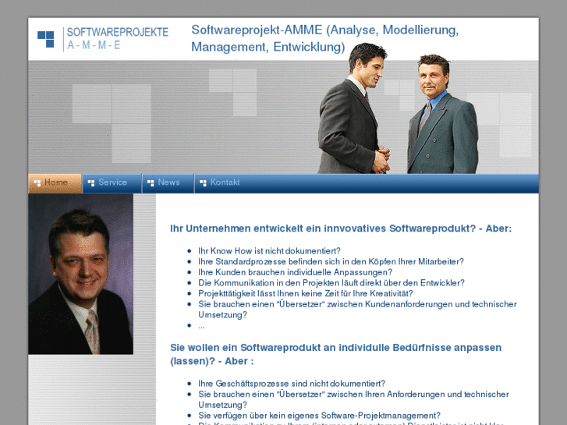The width and height of the screenshot is (567, 425).
Task: Click the squares icon beside Service
Action: (91, 183)
